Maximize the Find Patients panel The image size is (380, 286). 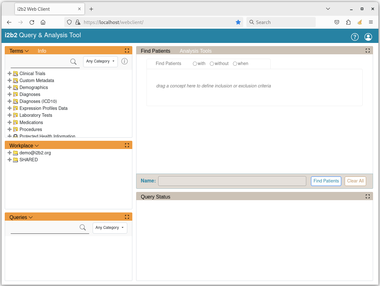pos(368,51)
